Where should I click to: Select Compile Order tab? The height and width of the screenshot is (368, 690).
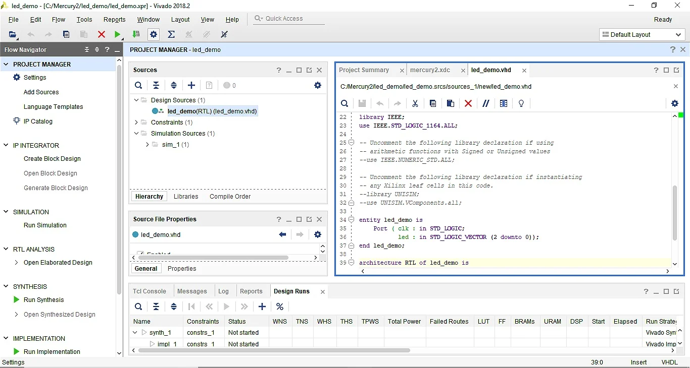(x=230, y=197)
